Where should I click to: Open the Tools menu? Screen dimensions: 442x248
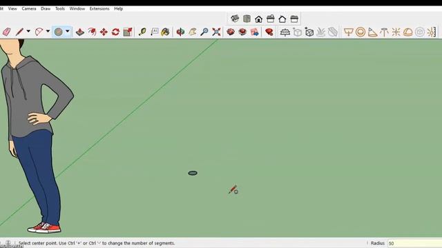pos(60,9)
